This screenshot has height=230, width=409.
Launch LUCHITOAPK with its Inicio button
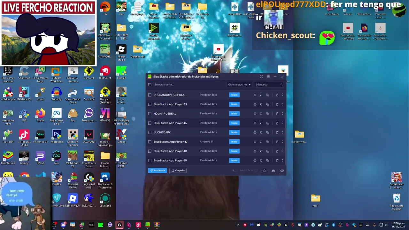(x=234, y=132)
